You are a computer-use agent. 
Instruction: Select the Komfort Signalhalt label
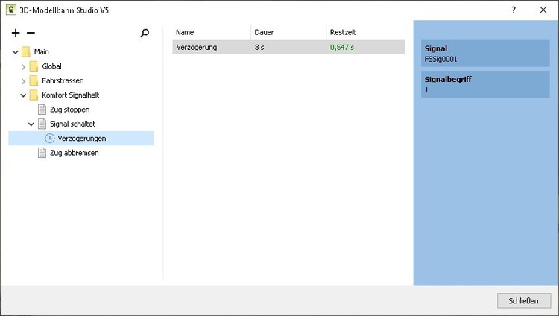[71, 95]
